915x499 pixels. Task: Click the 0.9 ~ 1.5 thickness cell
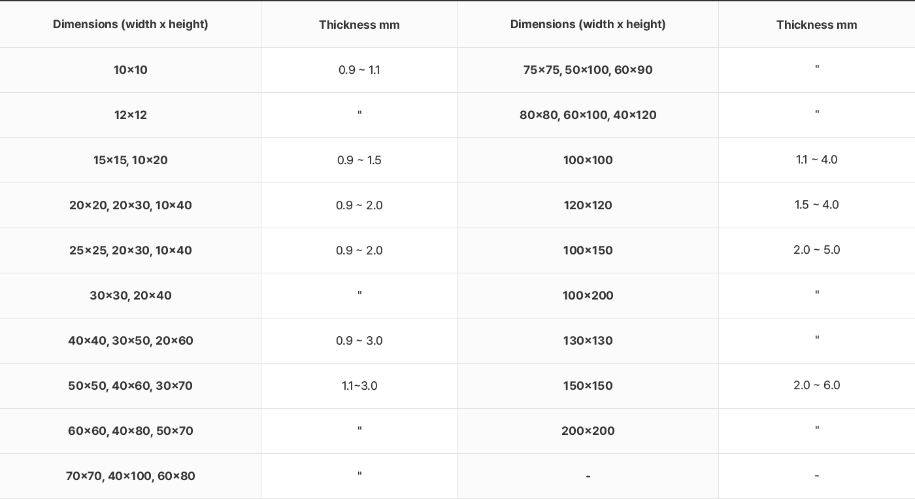pyautogui.click(x=359, y=160)
